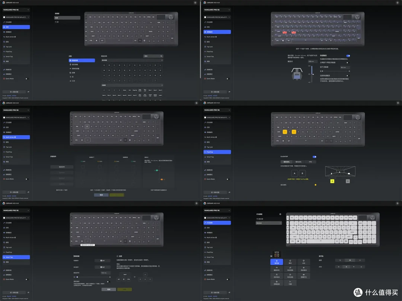Click the yellow indicator color swatch on the FlashTap page
This screenshot has width=402, height=301.
coord(315,185)
